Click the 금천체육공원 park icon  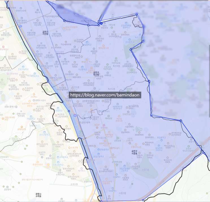132,70
